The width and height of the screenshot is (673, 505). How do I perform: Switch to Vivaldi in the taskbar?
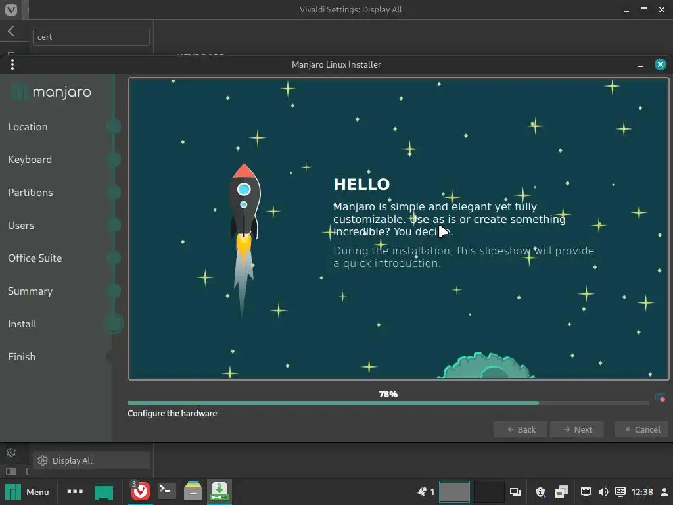tap(141, 491)
